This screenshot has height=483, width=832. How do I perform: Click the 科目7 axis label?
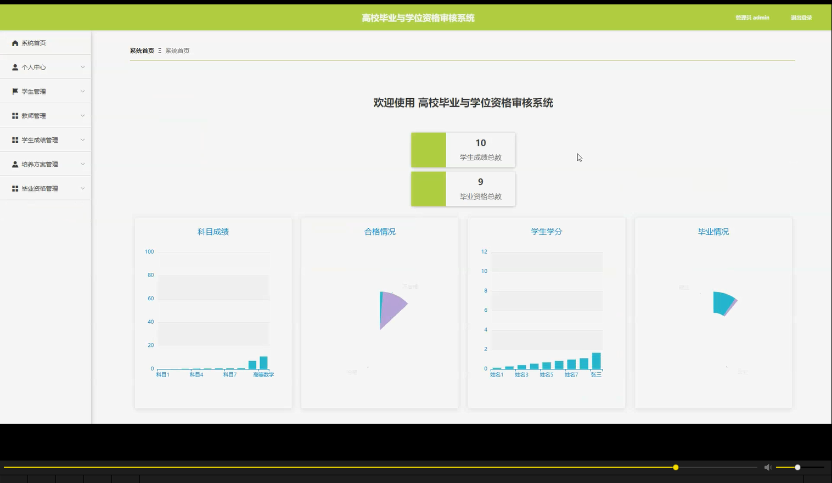(x=230, y=374)
